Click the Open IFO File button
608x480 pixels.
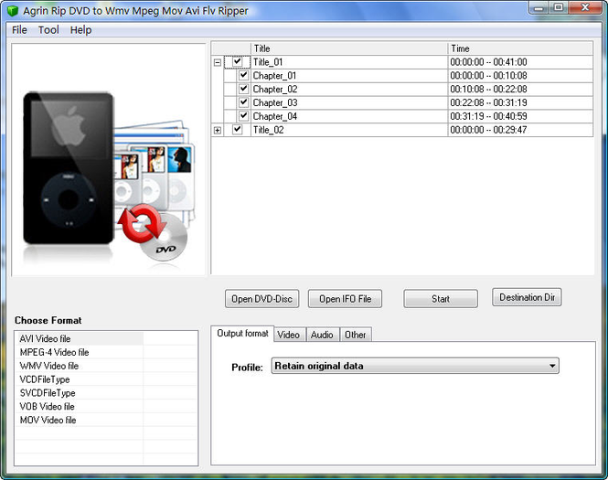coord(345,299)
